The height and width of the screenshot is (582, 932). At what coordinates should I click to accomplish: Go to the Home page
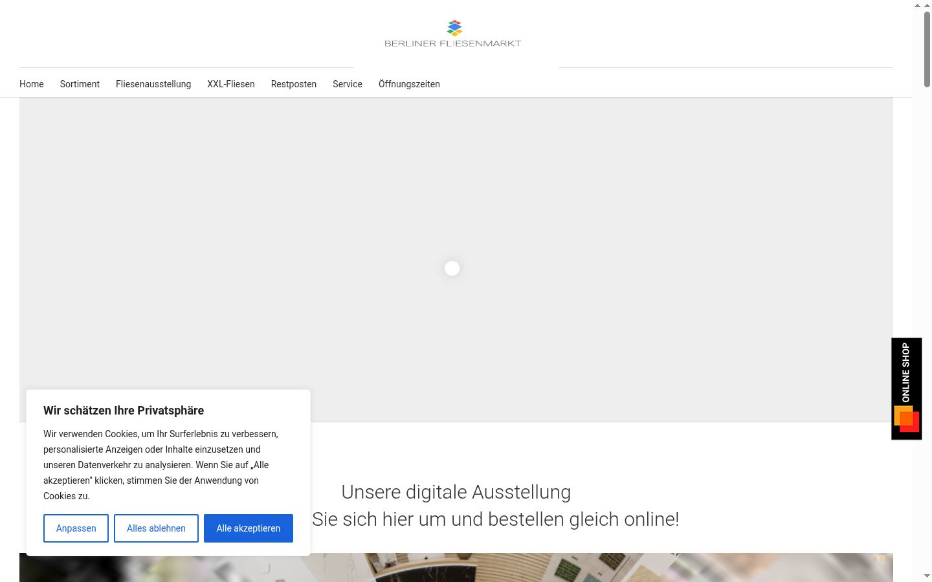click(32, 84)
